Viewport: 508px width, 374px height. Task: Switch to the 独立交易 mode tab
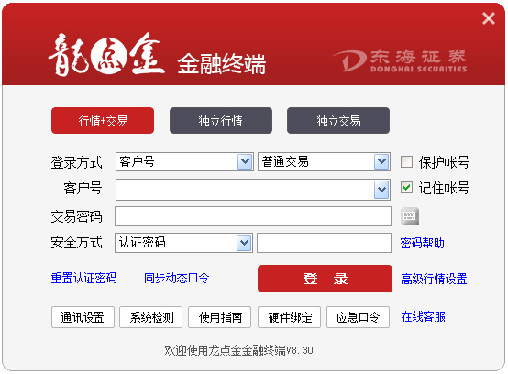click(338, 121)
